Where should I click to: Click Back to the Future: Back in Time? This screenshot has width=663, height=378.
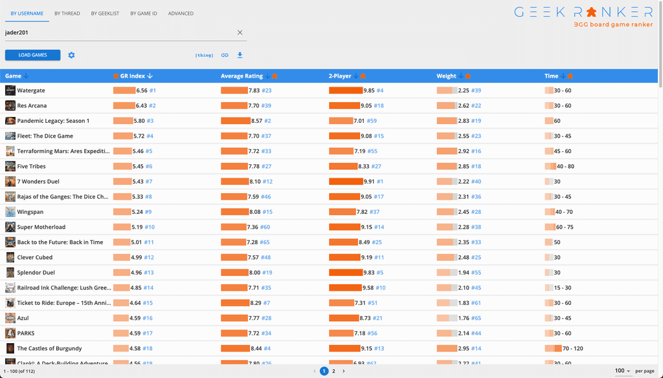point(60,242)
